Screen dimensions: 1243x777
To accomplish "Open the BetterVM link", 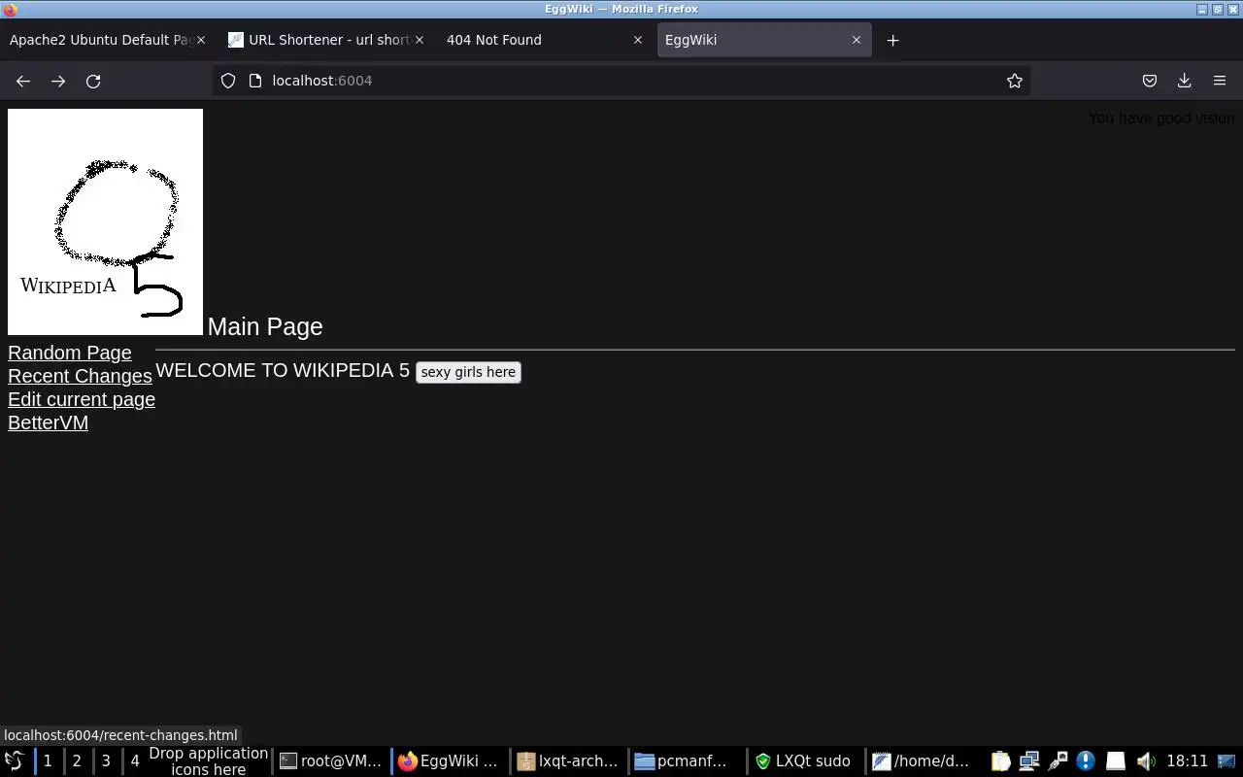I will coord(48,422).
